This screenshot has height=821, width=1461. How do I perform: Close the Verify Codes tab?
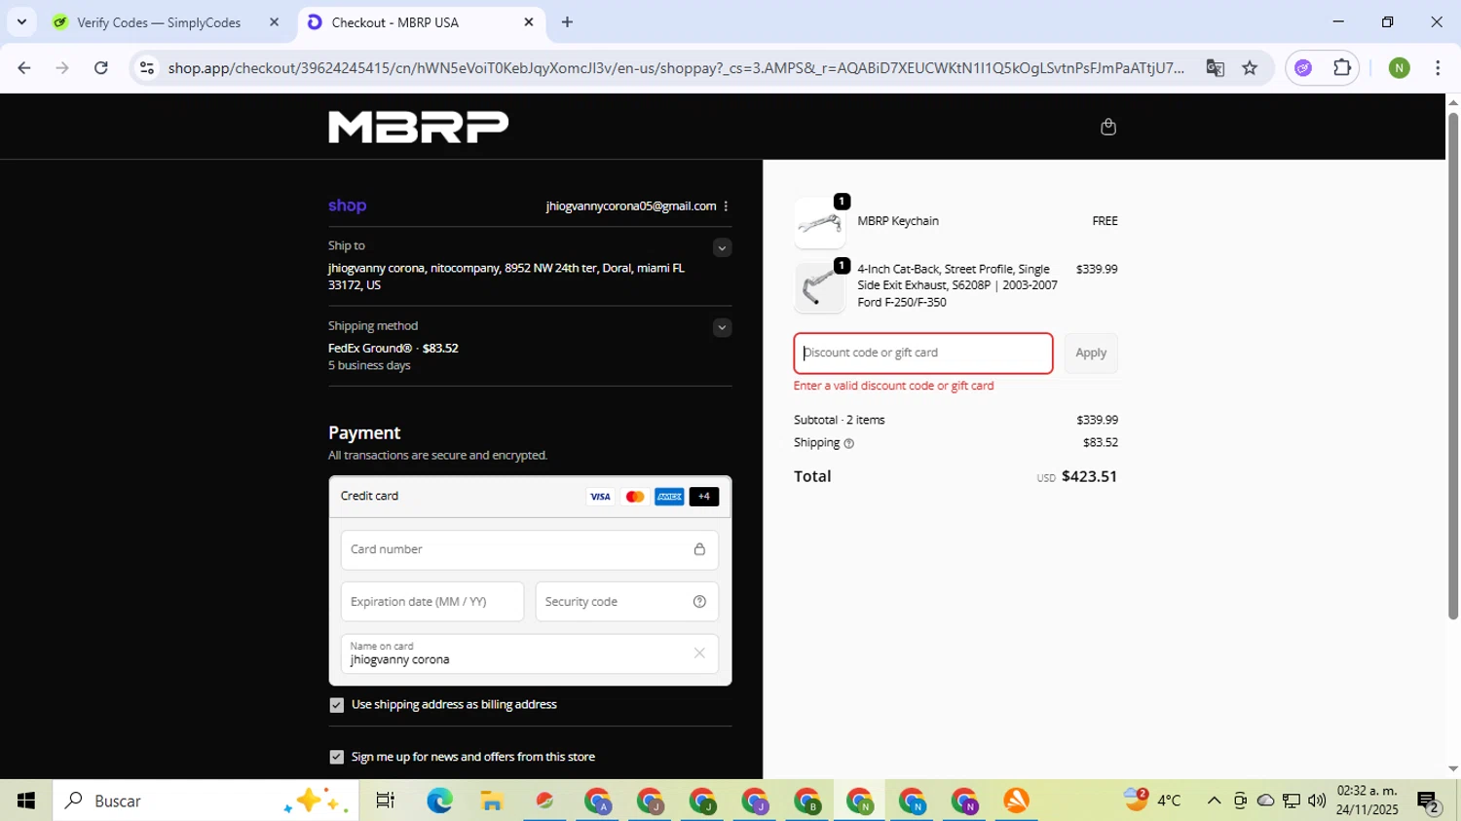(x=274, y=22)
